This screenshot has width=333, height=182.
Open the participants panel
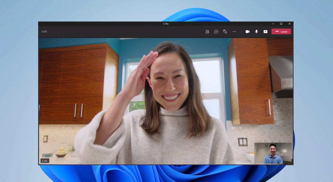(x=207, y=32)
